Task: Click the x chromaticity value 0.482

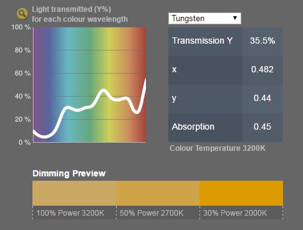Action: point(262,69)
